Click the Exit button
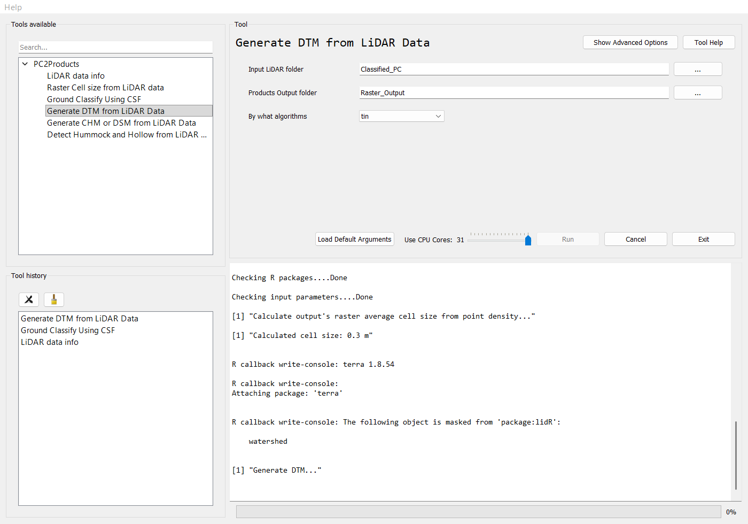 pyautogui.click(x=704, y=240)
